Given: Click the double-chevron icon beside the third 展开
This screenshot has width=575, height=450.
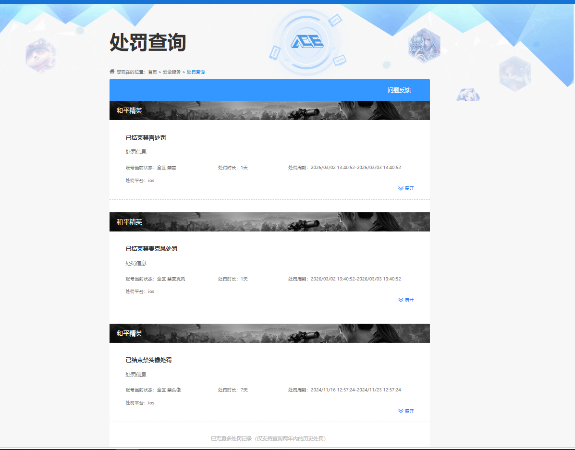Looking at the screenshot, I should point(400,411).
